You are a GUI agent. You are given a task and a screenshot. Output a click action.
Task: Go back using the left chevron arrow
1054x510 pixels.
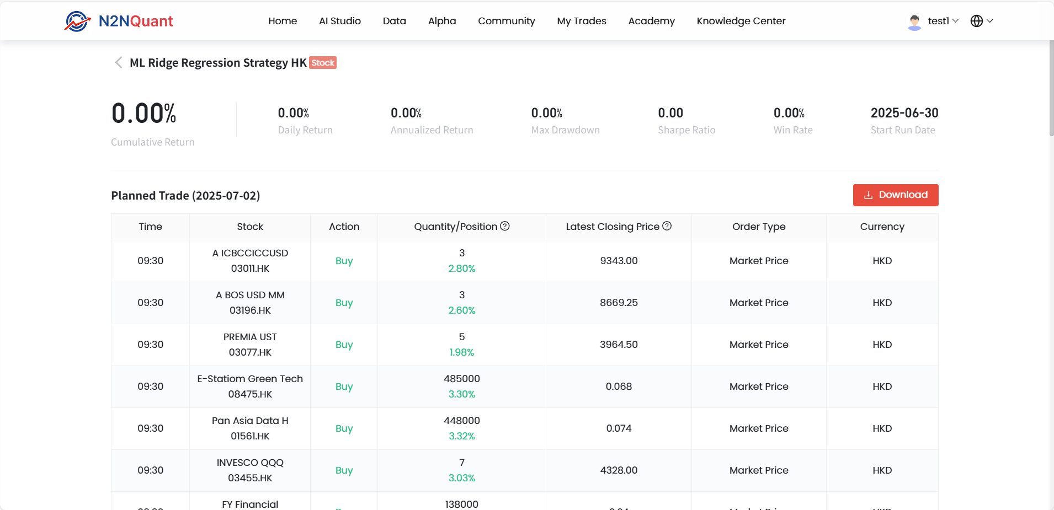(118, 62)
